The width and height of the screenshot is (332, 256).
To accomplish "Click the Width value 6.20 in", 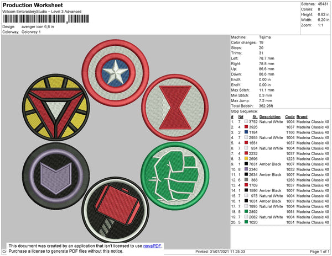I will point(324,20).
